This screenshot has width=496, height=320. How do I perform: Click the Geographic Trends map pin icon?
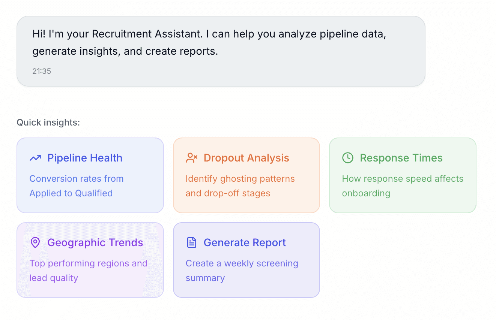(35, 242)
